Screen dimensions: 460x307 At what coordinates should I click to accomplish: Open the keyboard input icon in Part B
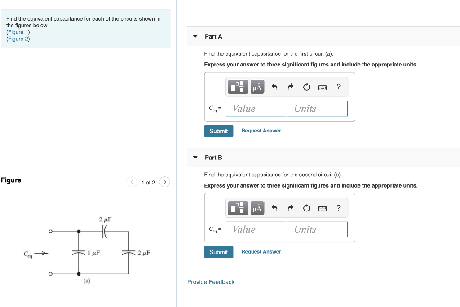322,208
